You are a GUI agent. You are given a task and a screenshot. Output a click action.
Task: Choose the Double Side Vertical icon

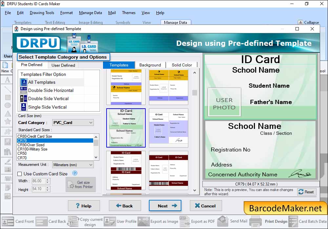coord(23,98)
